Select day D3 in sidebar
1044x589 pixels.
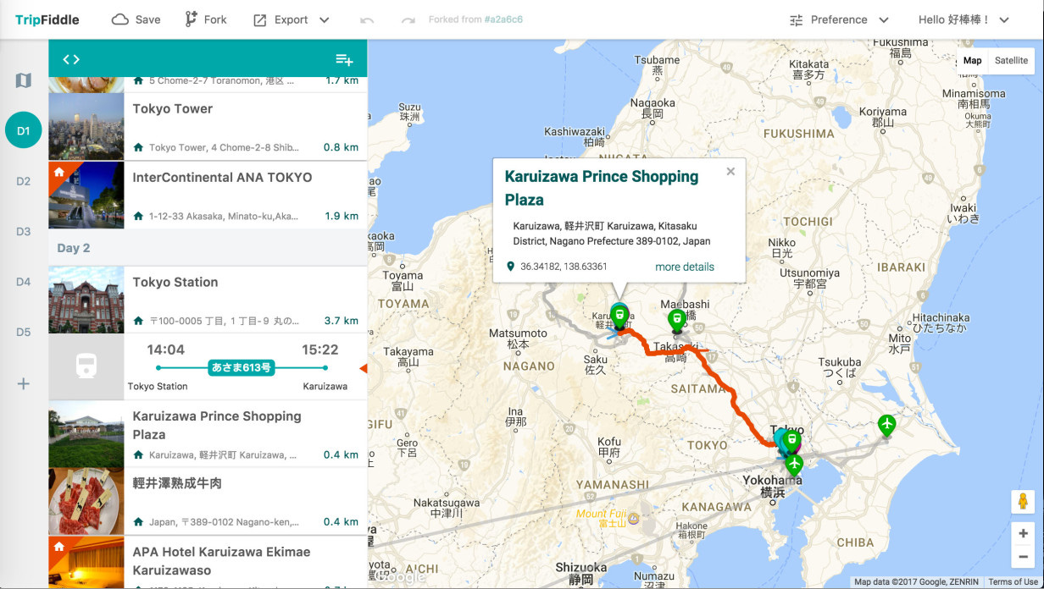24,231
